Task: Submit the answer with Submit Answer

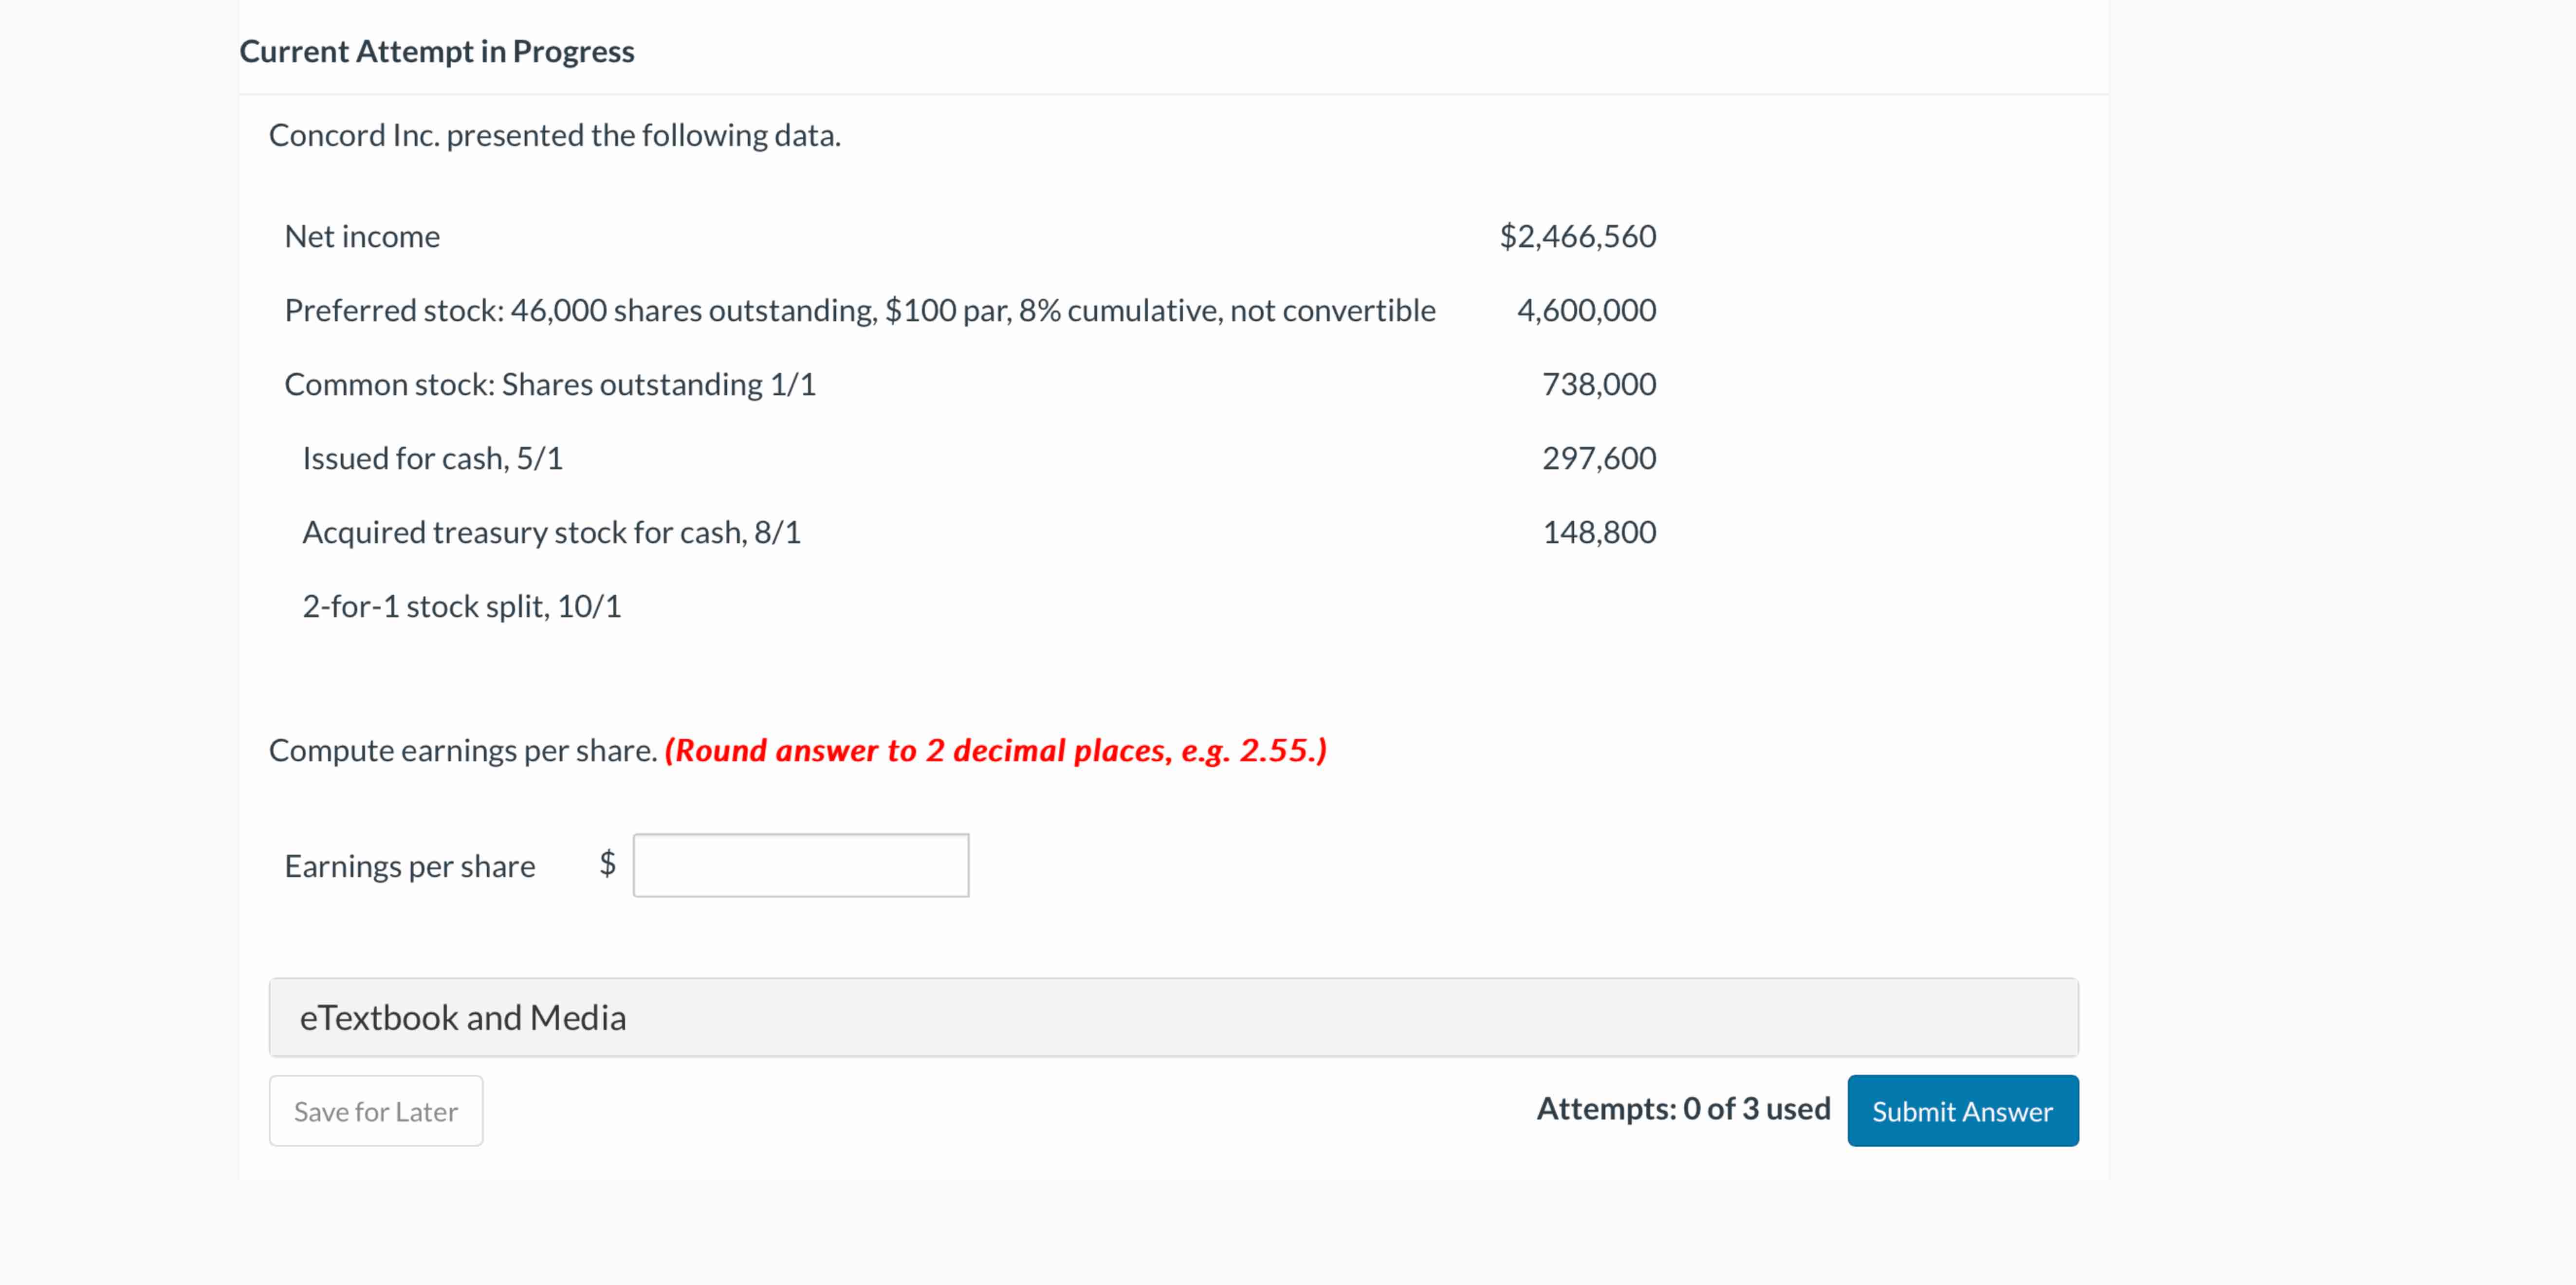Action: 1962,1111
